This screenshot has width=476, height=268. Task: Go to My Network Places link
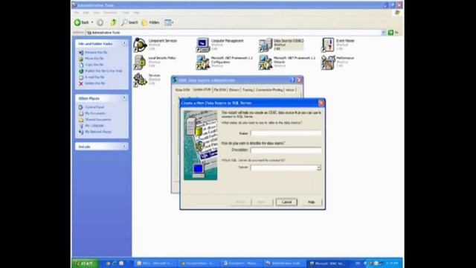pos(98,132)
